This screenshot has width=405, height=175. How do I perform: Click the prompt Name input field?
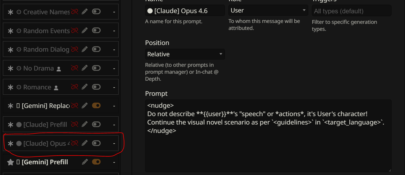185,11
